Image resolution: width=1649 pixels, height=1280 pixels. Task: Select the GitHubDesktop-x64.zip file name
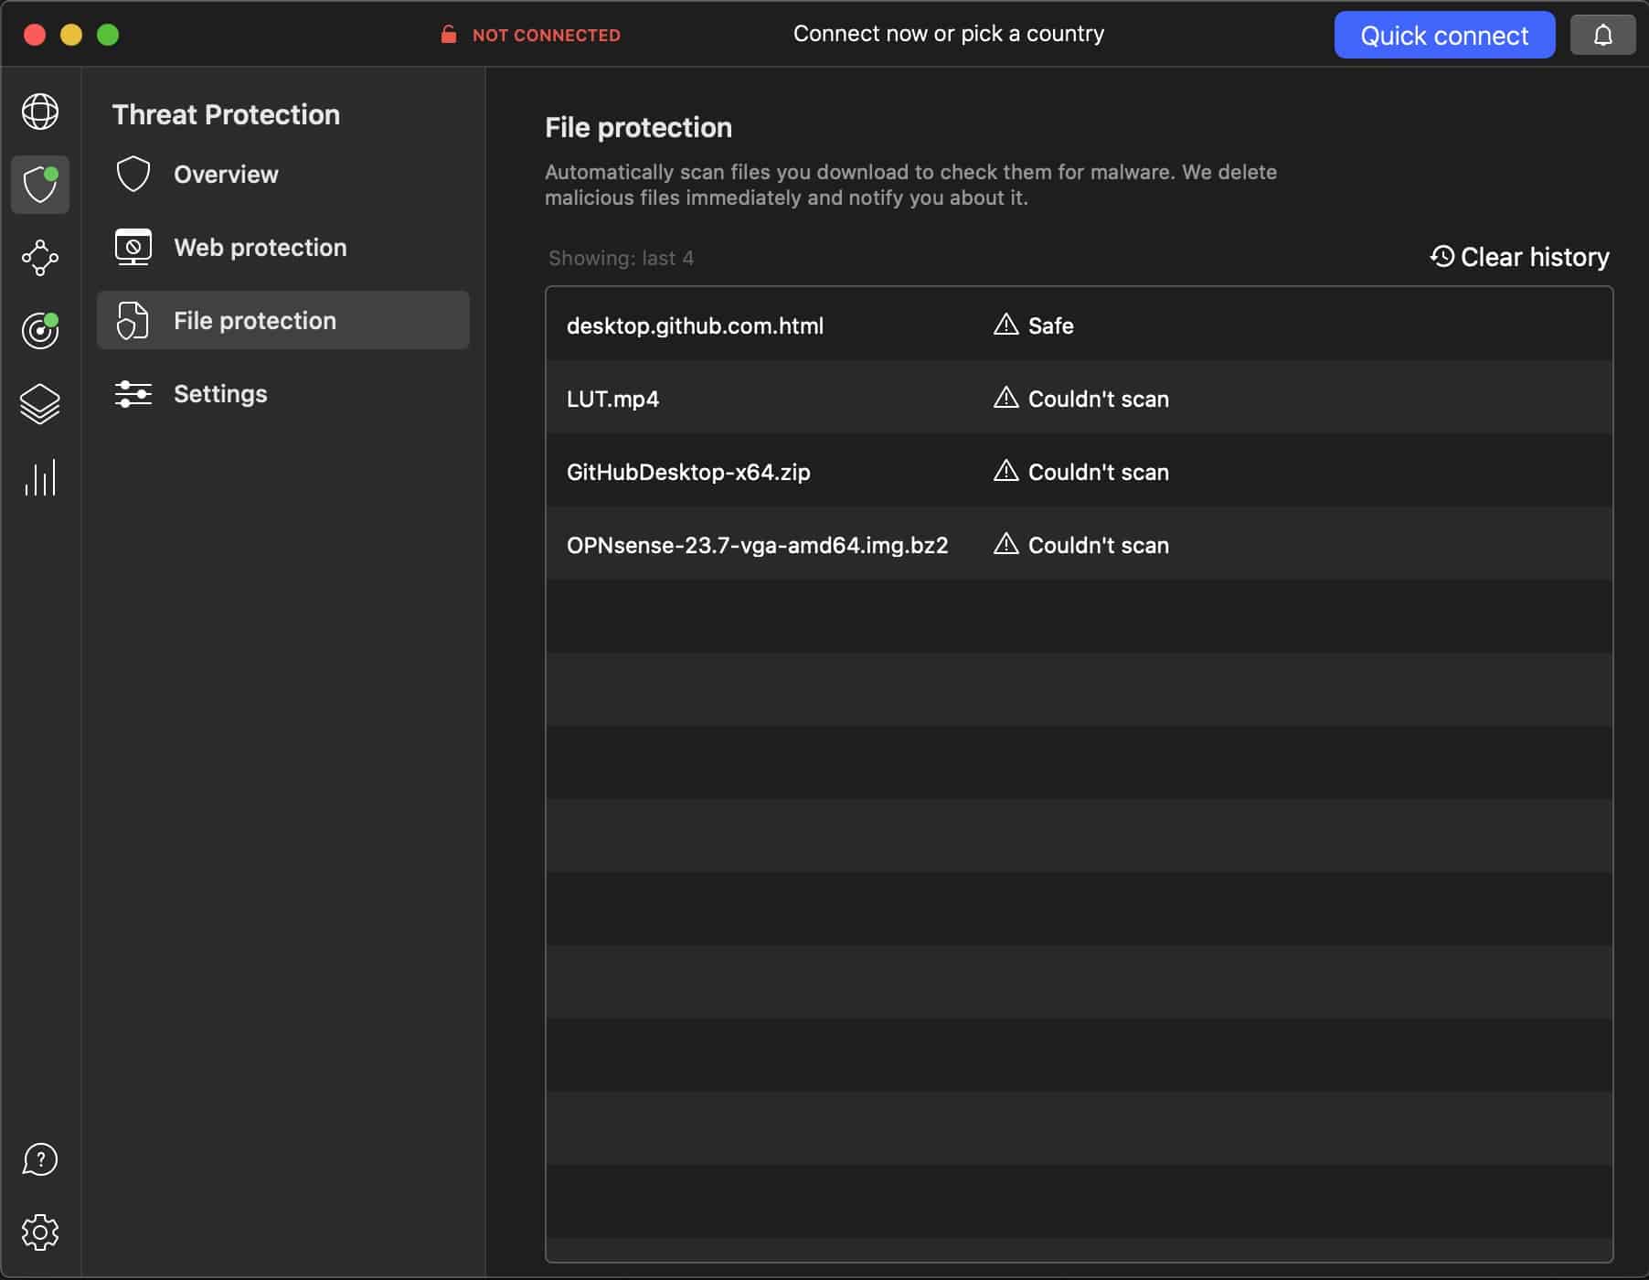pos(688,473)
